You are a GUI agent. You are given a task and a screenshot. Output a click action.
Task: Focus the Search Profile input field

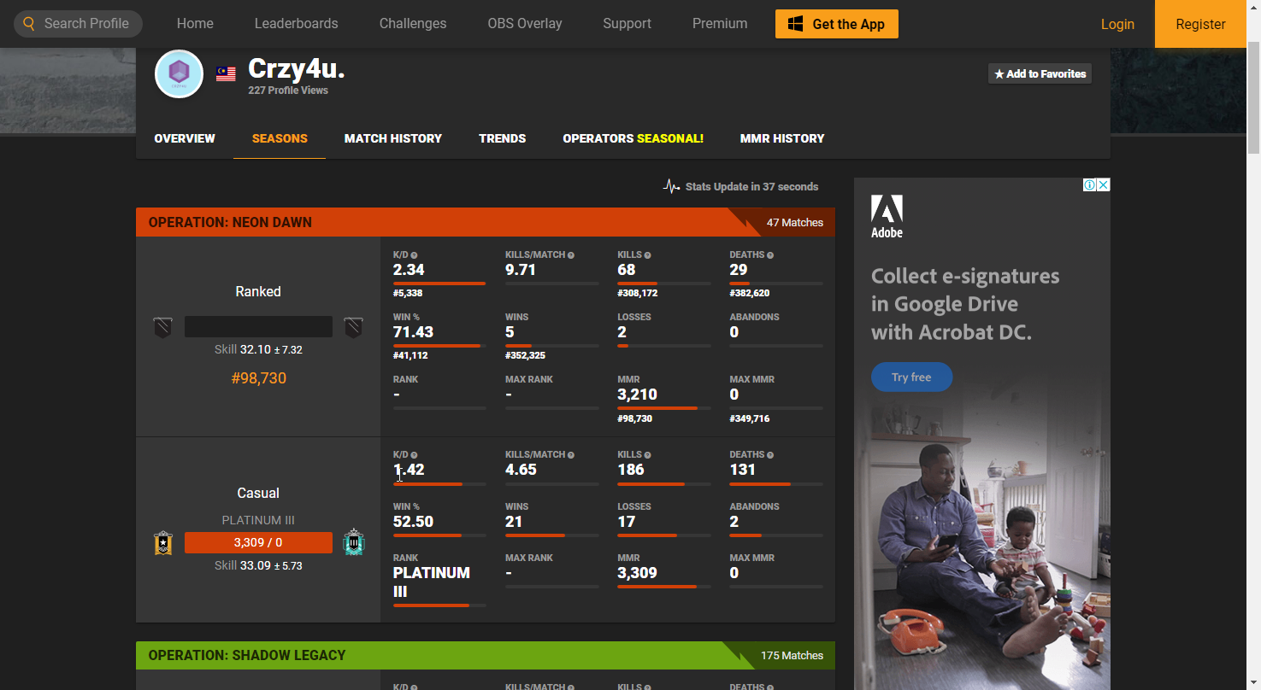pyautogui.click(x=87, y=24)
